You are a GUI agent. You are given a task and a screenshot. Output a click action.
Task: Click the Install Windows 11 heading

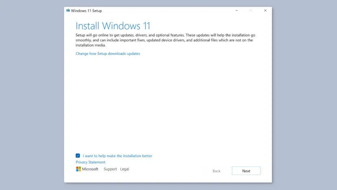click(x=113, y=26)
